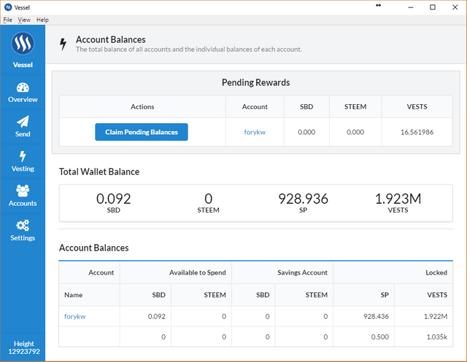Click the 928.936 SP total balance
Image resolution: width=467 pixels, height=362 pixels.
304,199
